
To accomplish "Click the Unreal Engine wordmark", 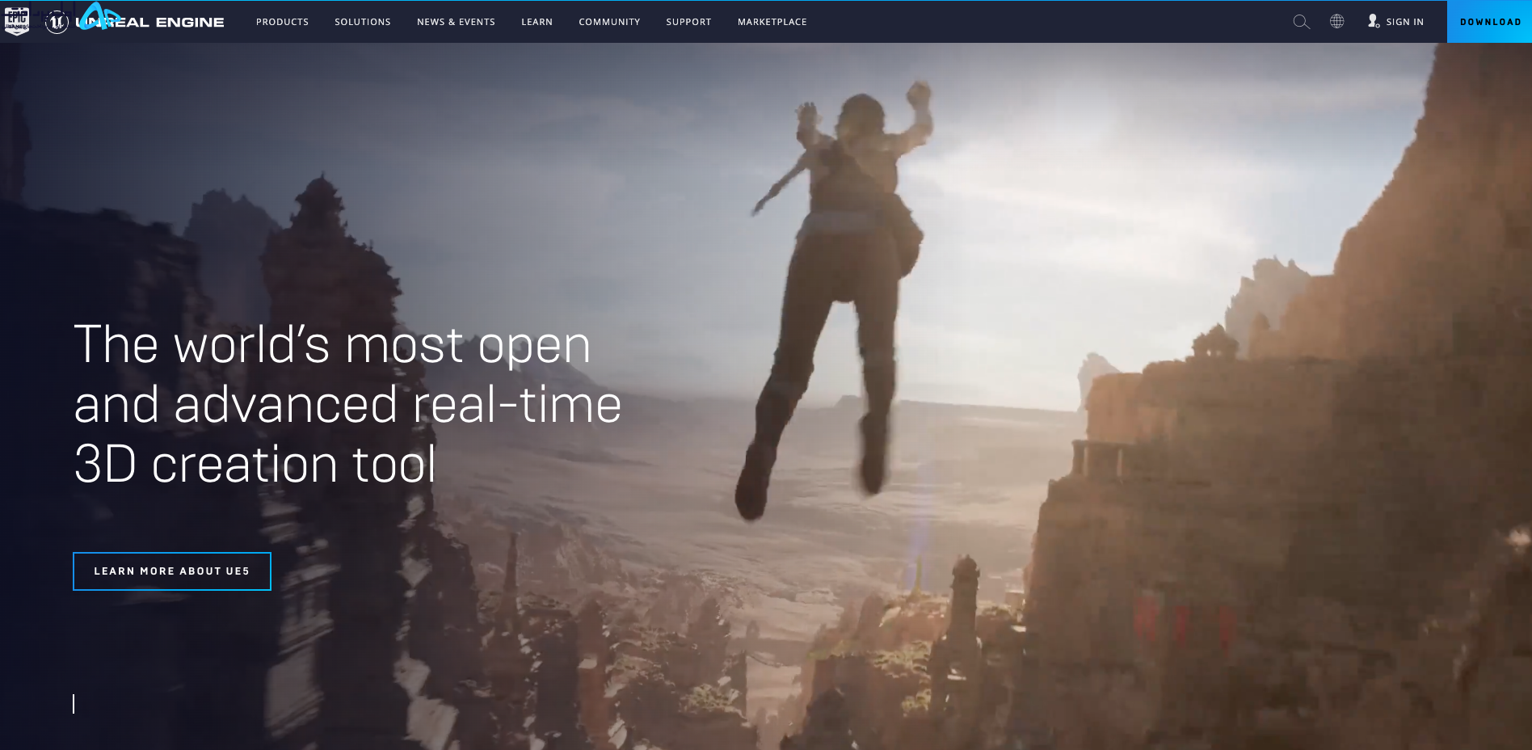I will [x=149, y=22].
